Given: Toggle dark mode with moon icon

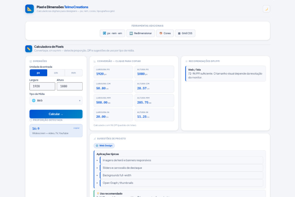Looking at the screenshot, I should click(266, 9).
